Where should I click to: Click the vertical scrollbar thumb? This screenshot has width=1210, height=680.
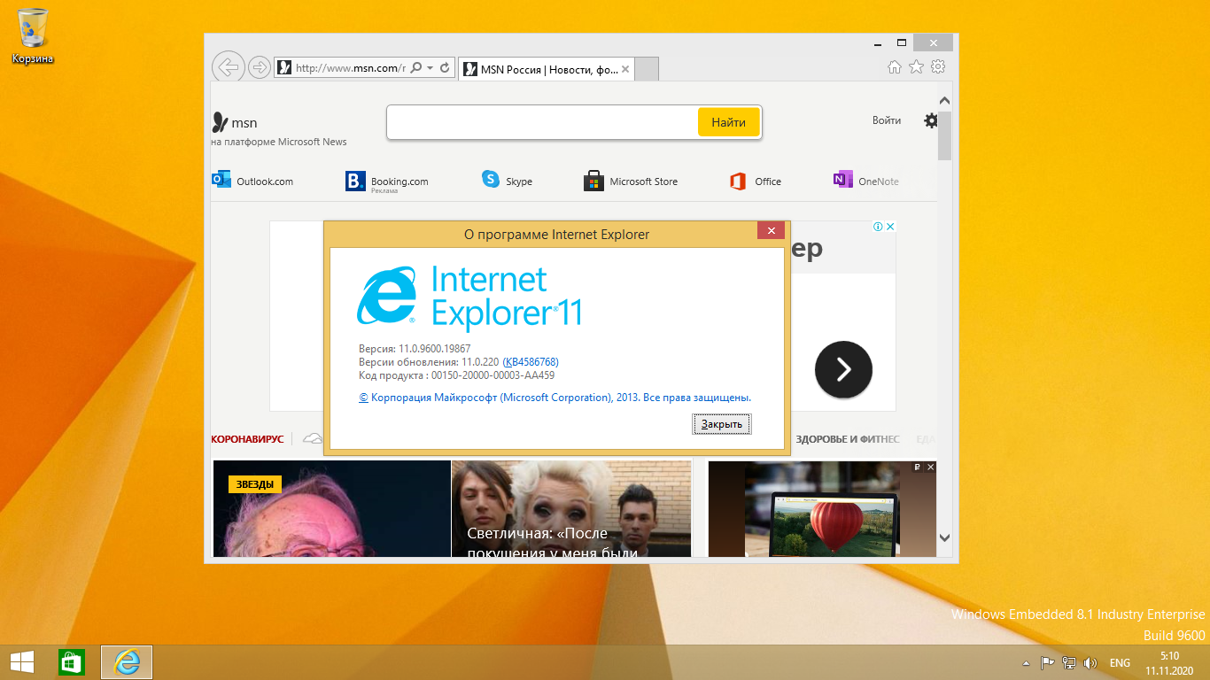(944, 135)
